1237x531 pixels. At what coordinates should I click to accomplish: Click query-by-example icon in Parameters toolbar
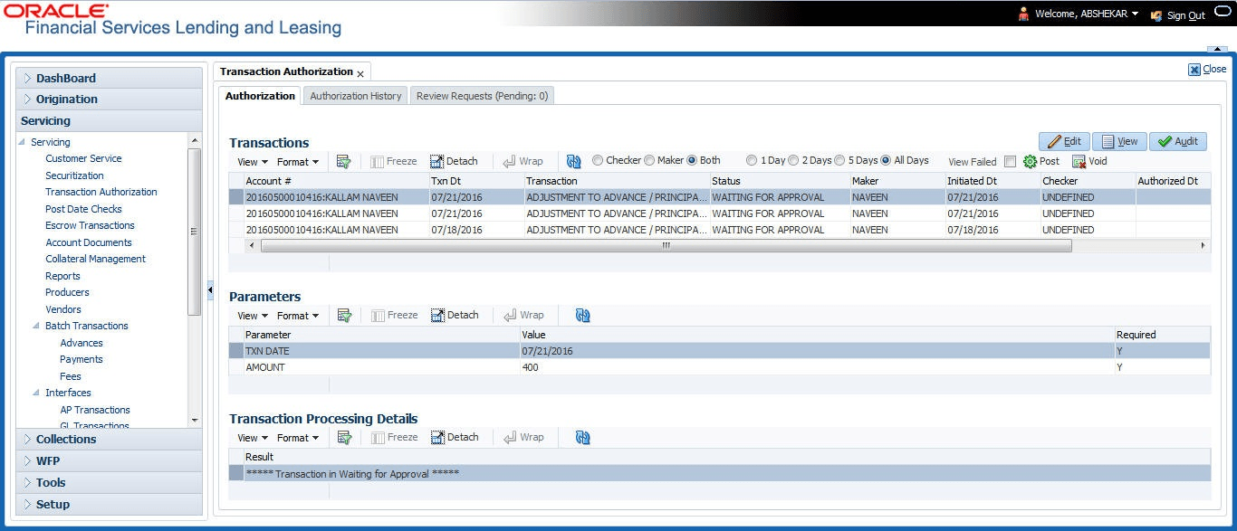tap(343, 315)
